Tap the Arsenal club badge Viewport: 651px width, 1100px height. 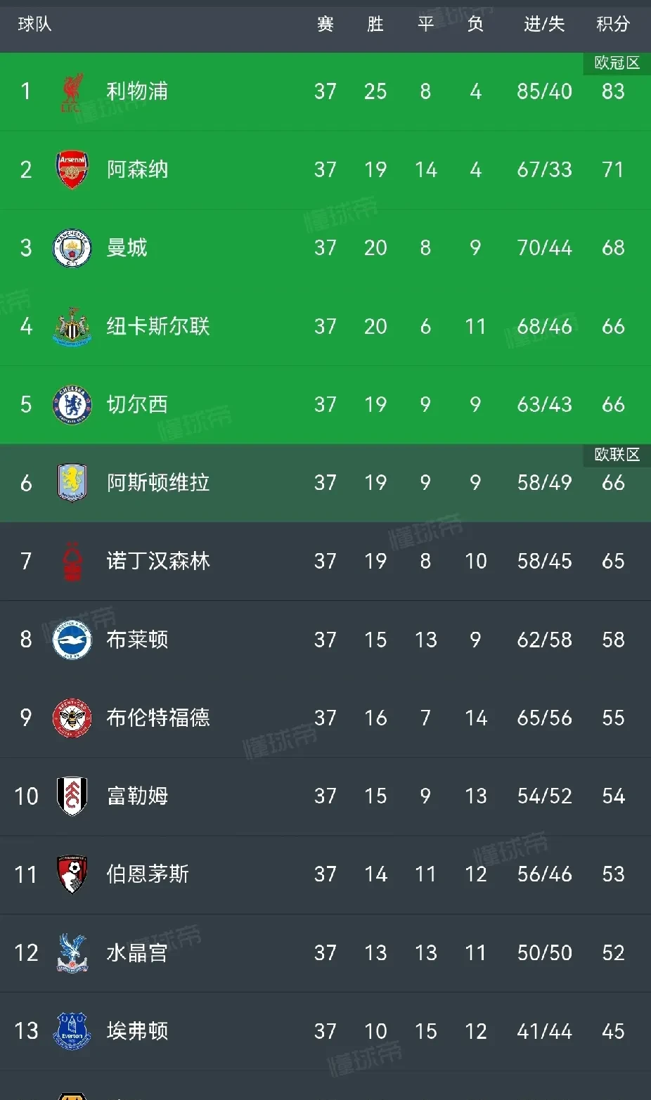(x=72, y=169)
